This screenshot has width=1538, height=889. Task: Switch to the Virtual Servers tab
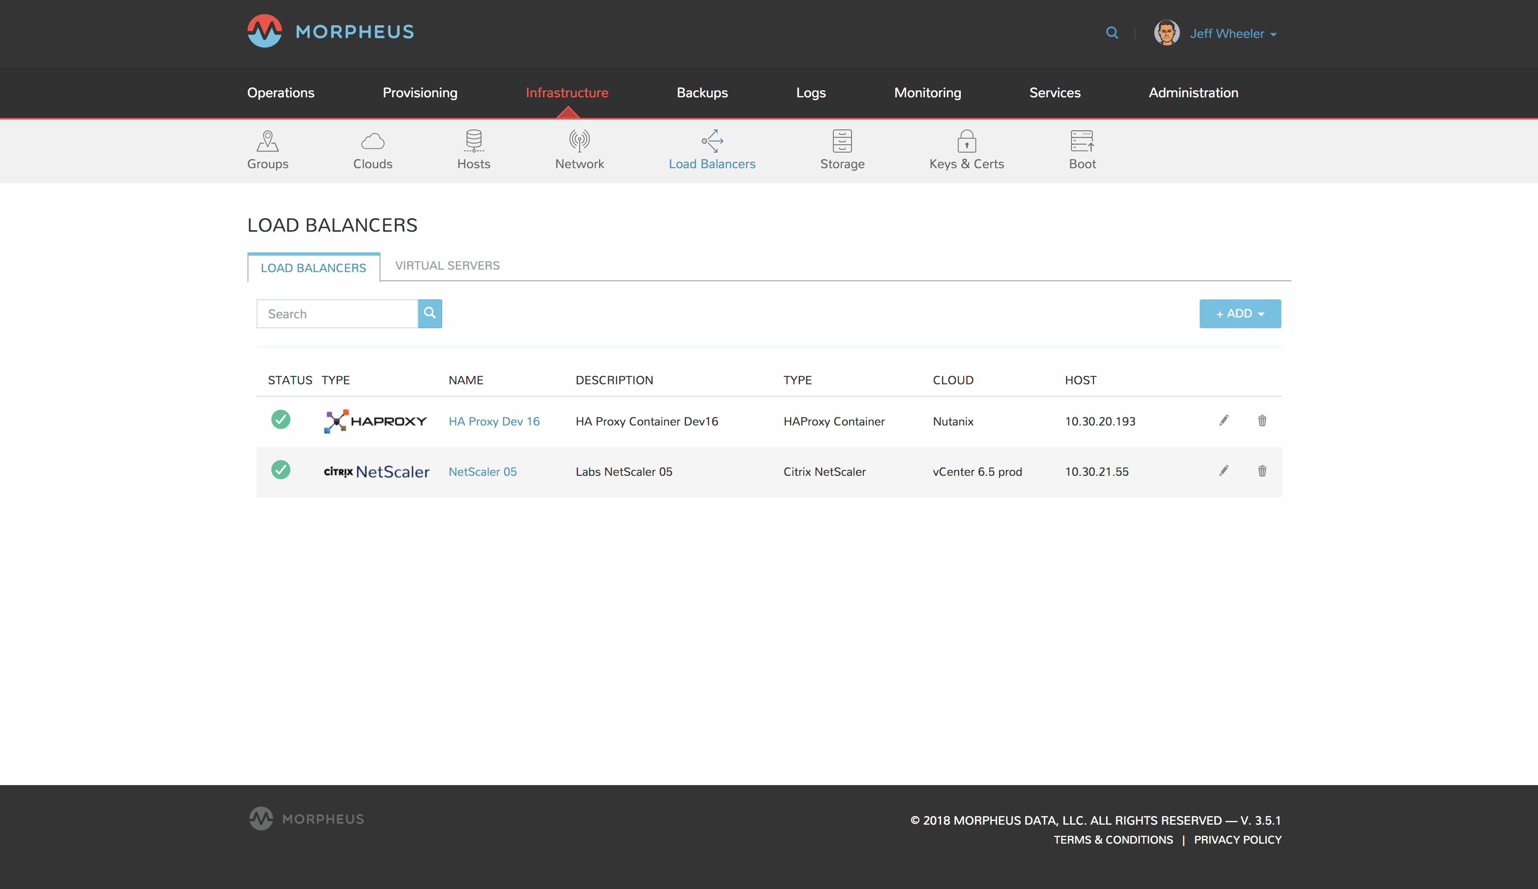click(x=447, y=266)
